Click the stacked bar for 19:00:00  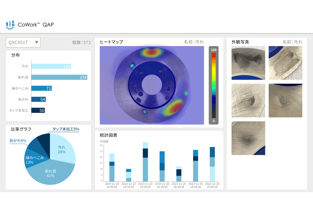[212, 164]
